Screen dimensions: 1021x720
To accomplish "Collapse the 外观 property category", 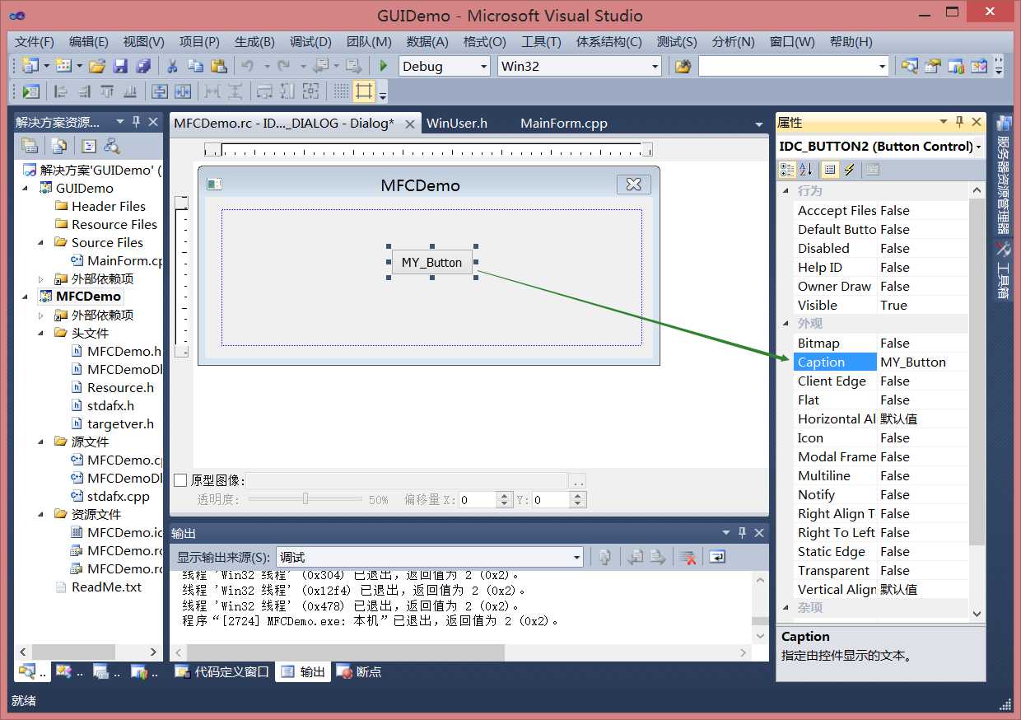I will point(786,324).
